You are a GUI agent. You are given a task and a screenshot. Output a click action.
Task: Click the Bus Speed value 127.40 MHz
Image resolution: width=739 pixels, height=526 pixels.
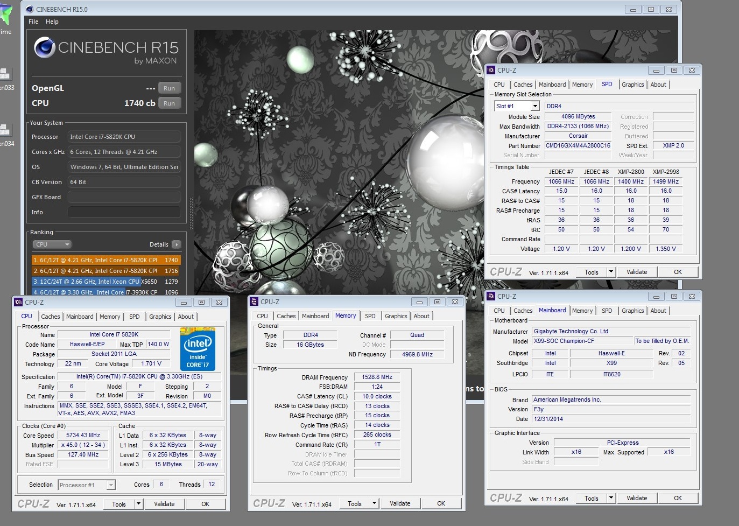tap(83, 454)
